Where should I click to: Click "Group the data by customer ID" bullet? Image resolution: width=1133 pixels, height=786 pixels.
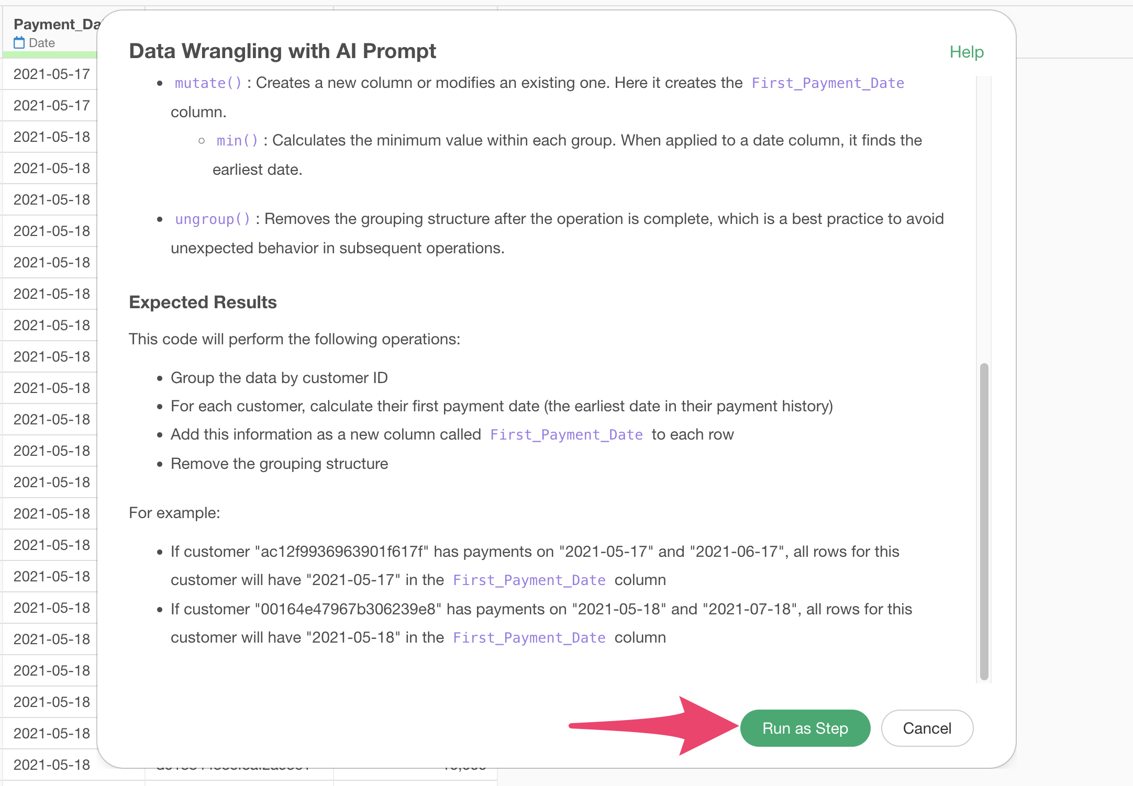click(279, 378)
